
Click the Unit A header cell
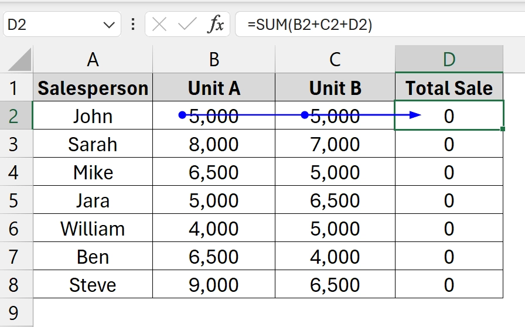click(214, 87)
